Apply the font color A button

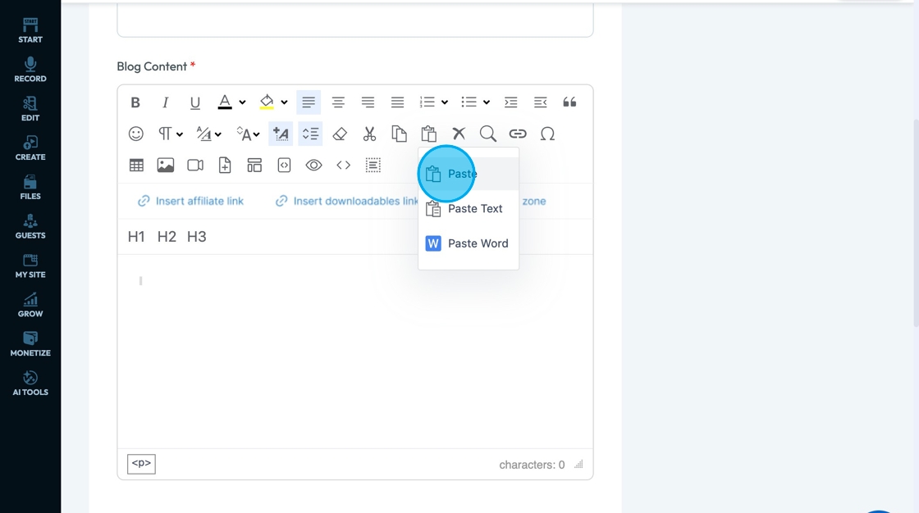(x=225, y=102)
